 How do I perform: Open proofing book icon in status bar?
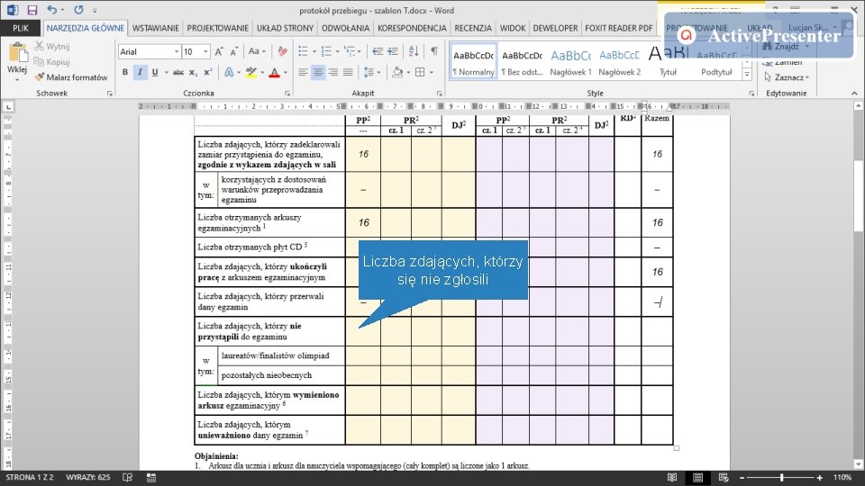[x=127, y=478]
